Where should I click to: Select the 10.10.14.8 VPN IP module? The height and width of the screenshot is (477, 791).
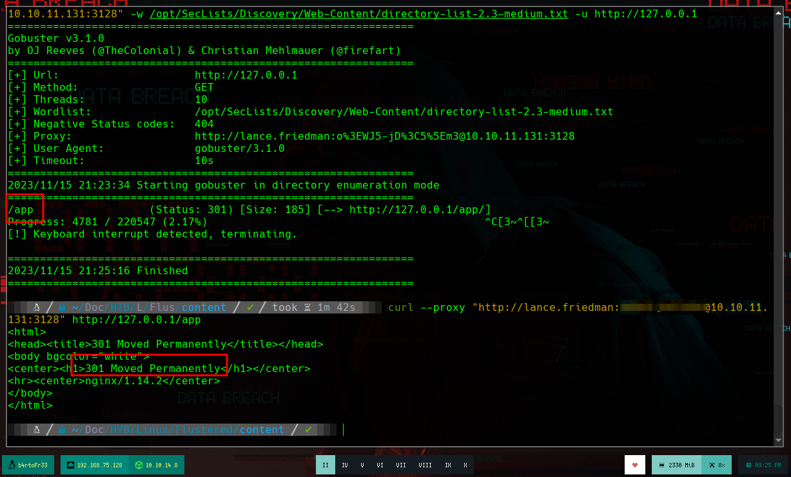[x=156, y=465]
